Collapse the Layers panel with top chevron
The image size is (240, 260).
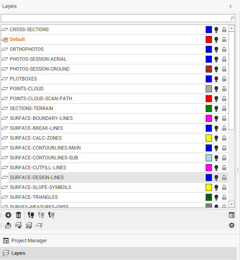tap(231, 6)
